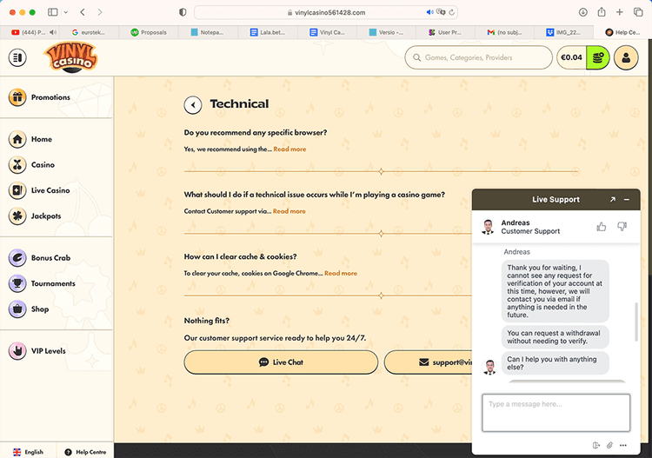This screenshot has height=458, width=652.
Task: Mute the YouTube tab speaker icon
Action: click(x=53, y=32)
